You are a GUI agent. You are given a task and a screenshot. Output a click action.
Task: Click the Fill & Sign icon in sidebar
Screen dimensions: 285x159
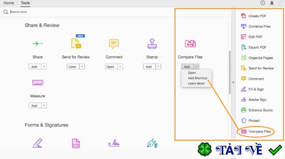[244, 89]
